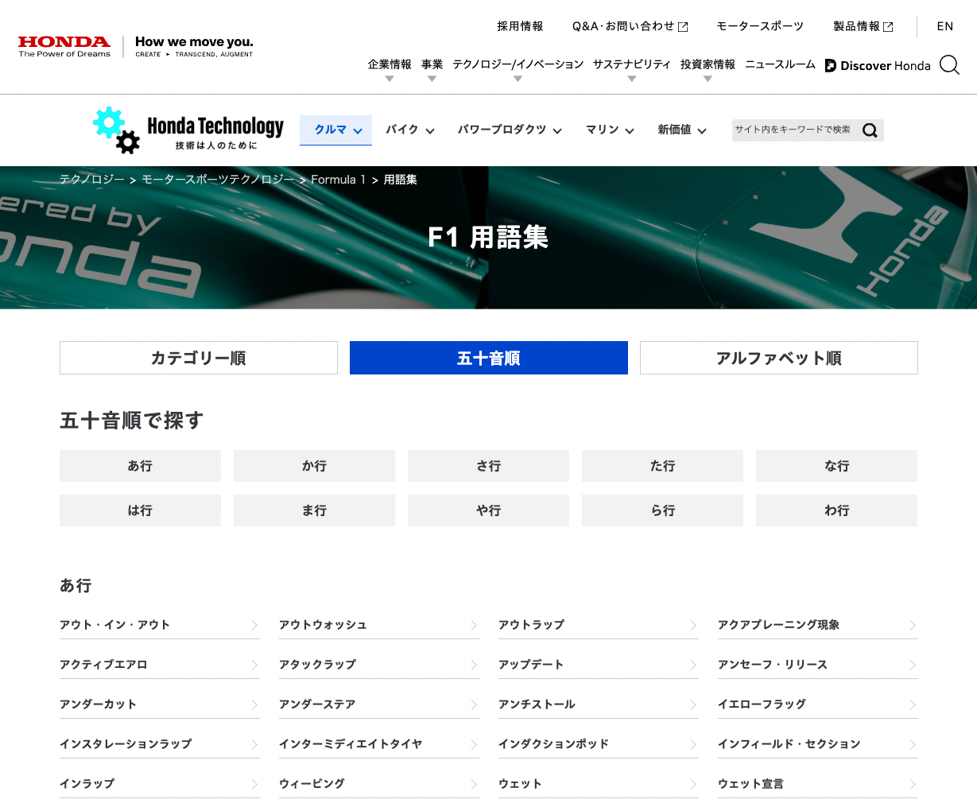The width and height of the screenshot is (977, 807).
Task: Expand the クルマ dropdown menu
Action: point(336,130)
